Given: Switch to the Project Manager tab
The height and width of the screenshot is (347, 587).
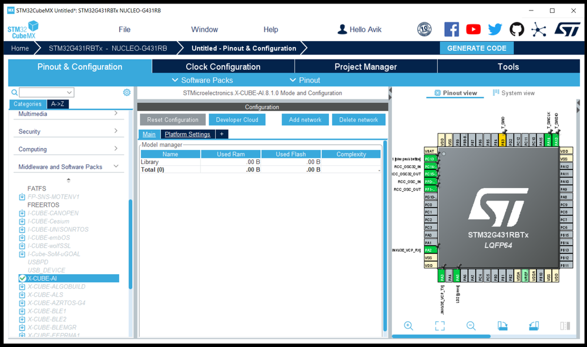Looking at the screenshot, I should [365, 66].
